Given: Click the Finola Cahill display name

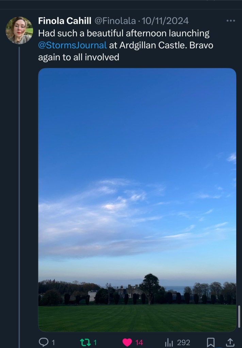Looking at the screenshot, I should click(65, 21).
